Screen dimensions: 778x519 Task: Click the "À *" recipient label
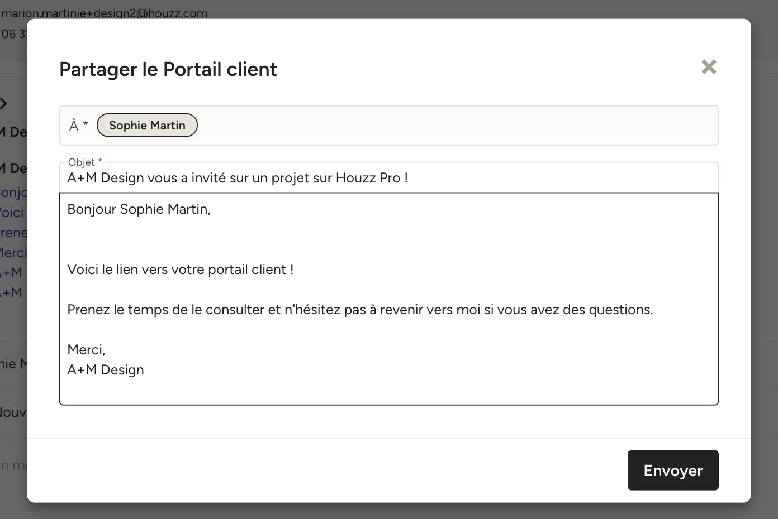point(78,125)
